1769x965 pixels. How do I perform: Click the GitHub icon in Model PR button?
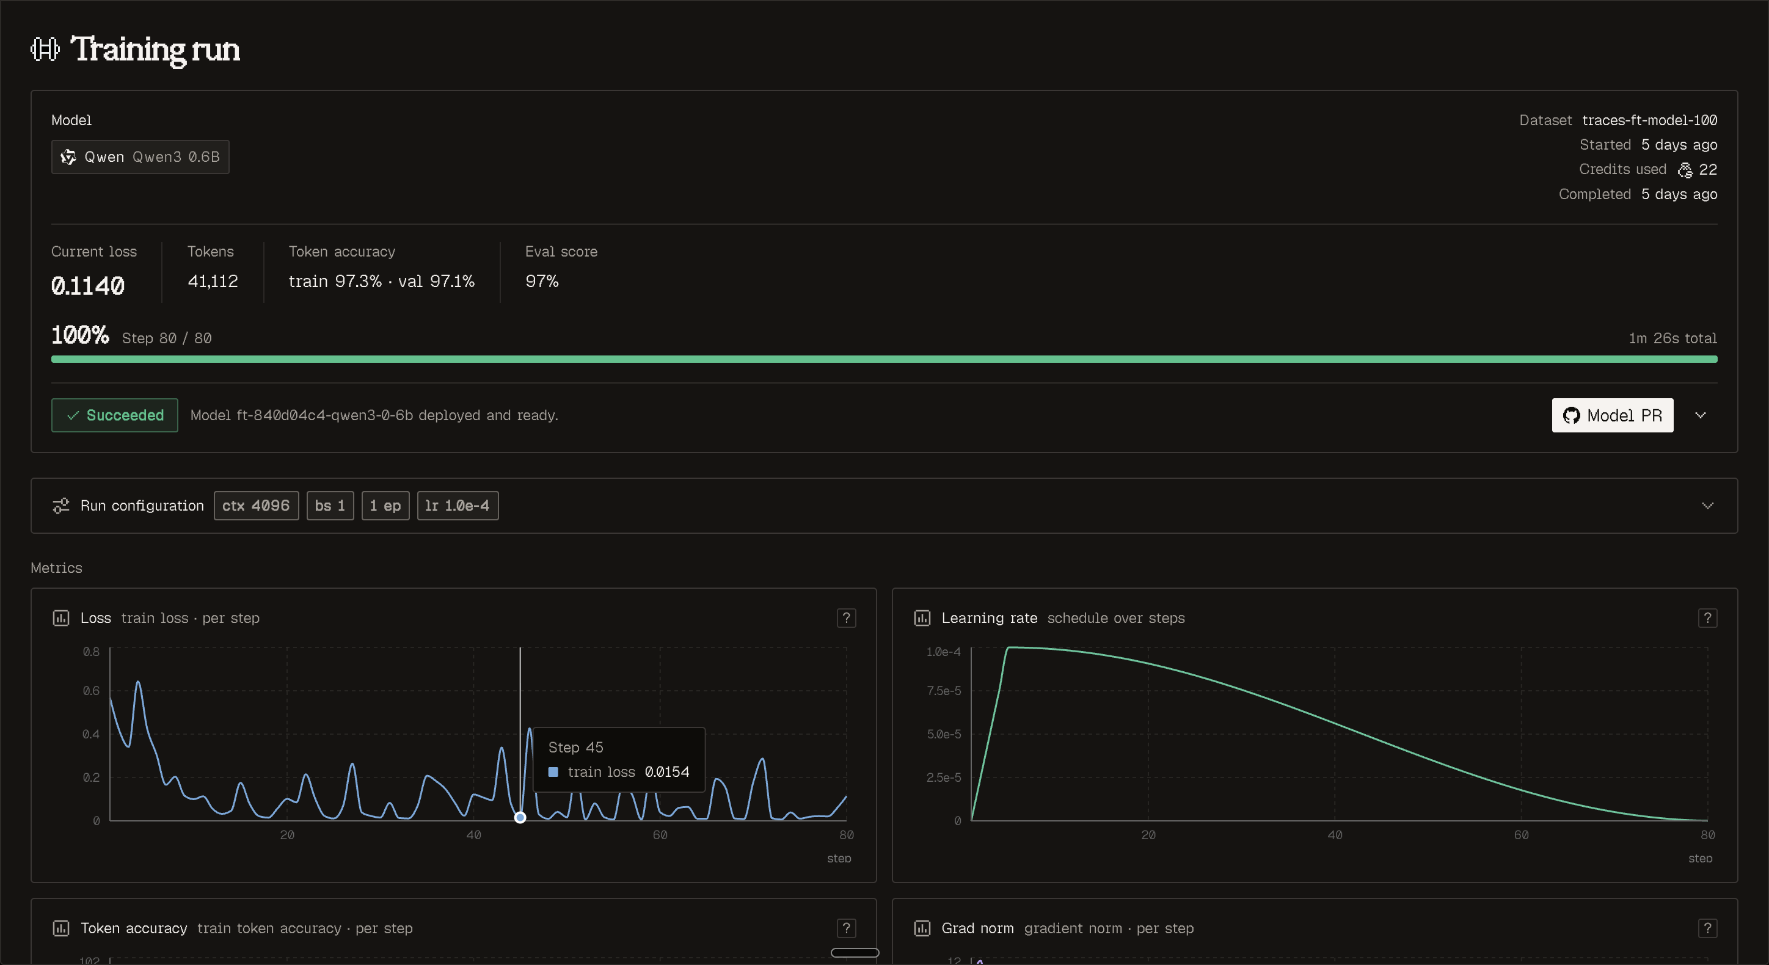point(1571,415)
